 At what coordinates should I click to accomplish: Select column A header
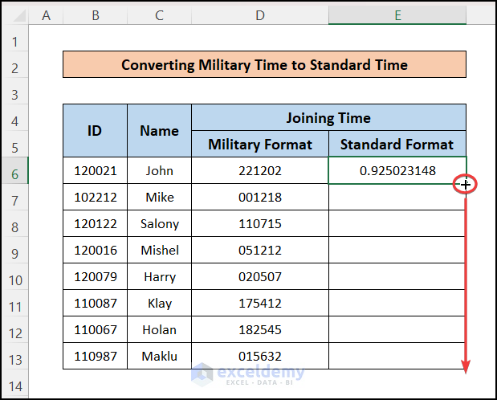(46, 15)
